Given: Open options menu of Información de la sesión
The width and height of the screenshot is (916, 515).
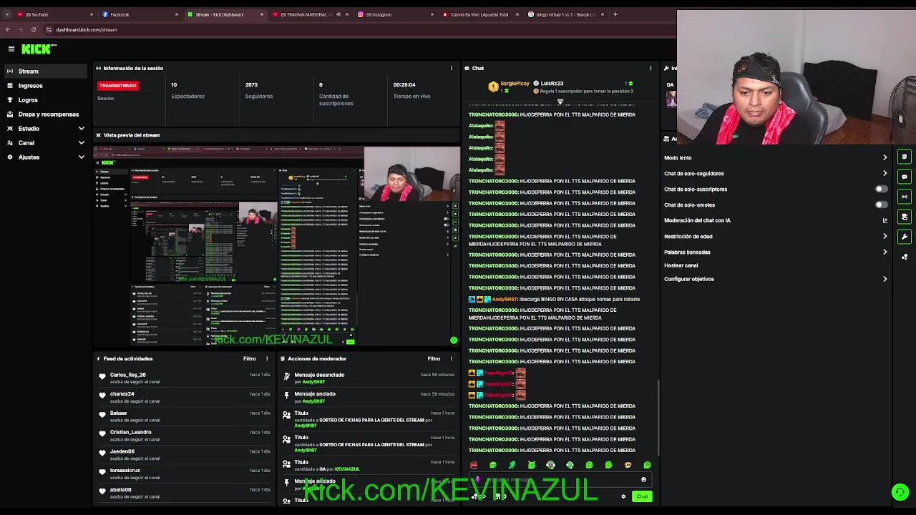Looking at the screenshot, I should (x=451, y=68).
